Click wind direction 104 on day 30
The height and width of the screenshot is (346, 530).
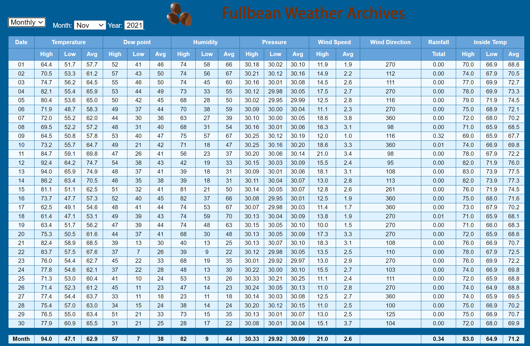[x=390, y=323]
